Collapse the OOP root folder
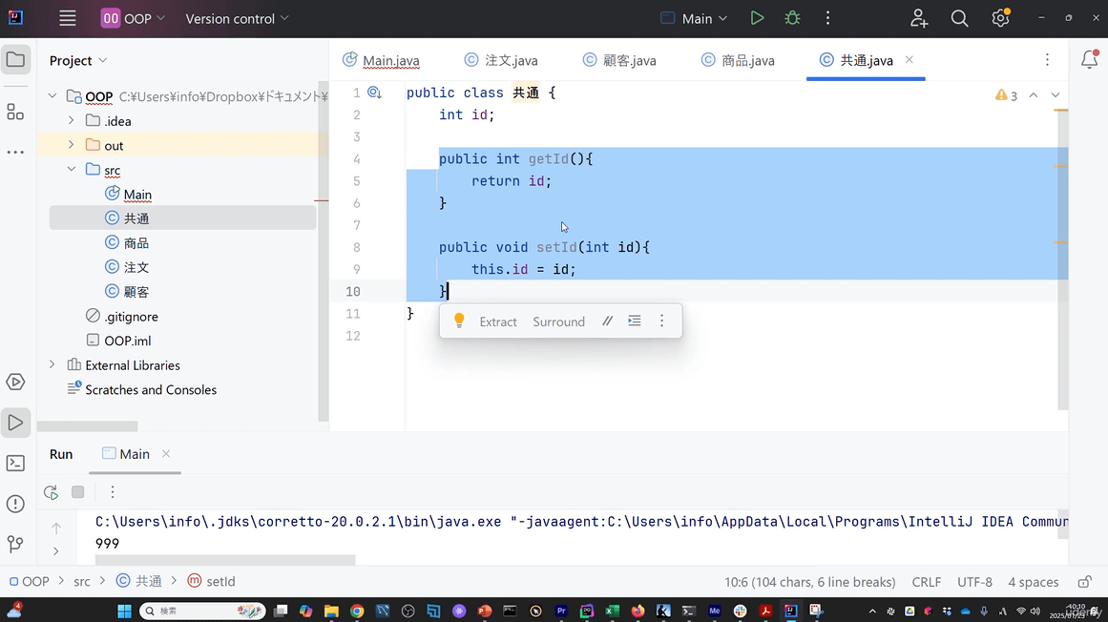The image size is (1108, 622). [x=52, y=96]
